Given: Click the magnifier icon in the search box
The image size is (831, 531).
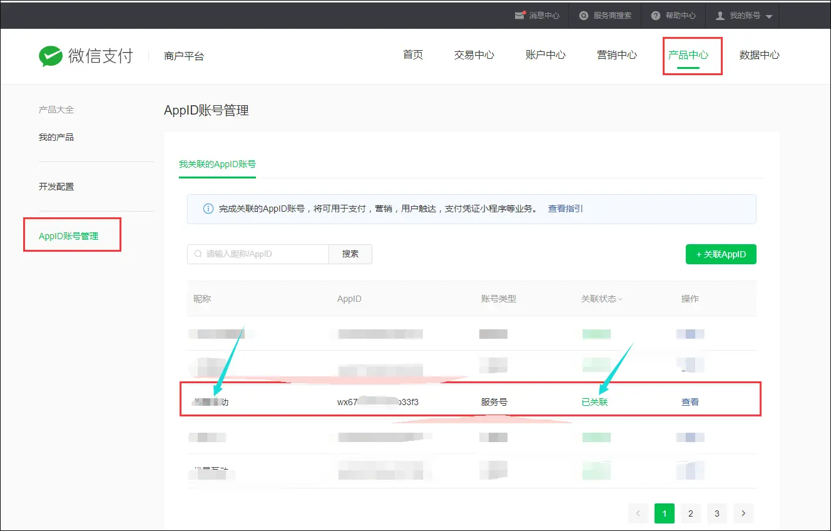Looking at the screenshot, I should pos(198,254).
